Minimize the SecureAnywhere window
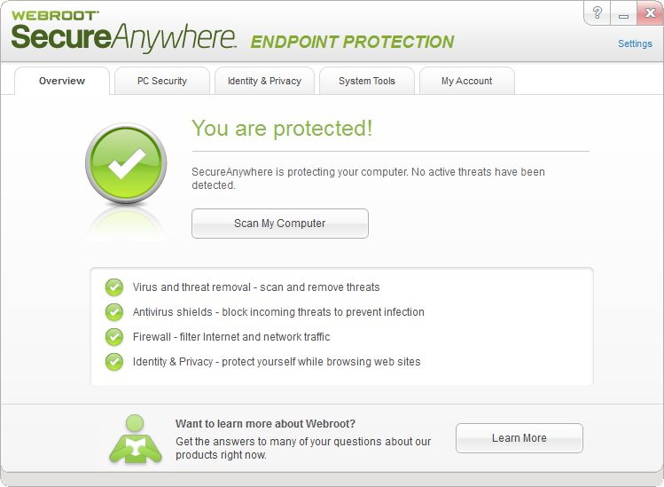The width and height of the screenshot is (664, 487). point(623,14)
